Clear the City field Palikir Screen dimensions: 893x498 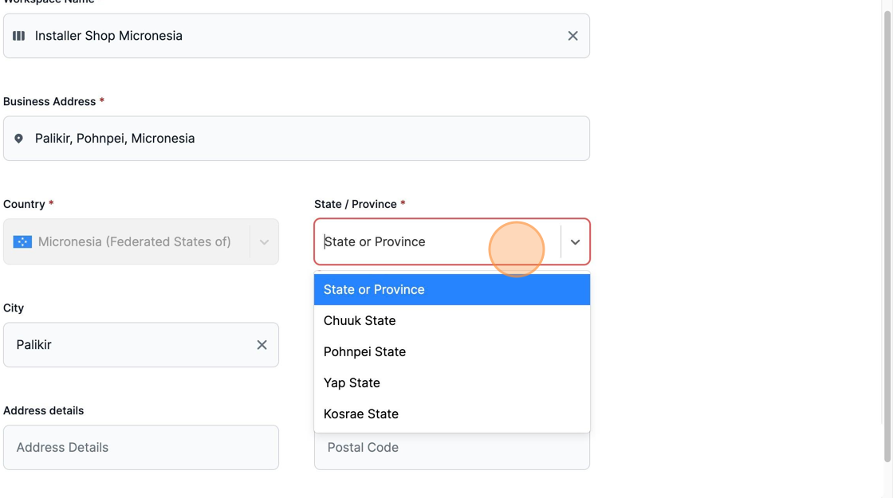tap(262, 345)
